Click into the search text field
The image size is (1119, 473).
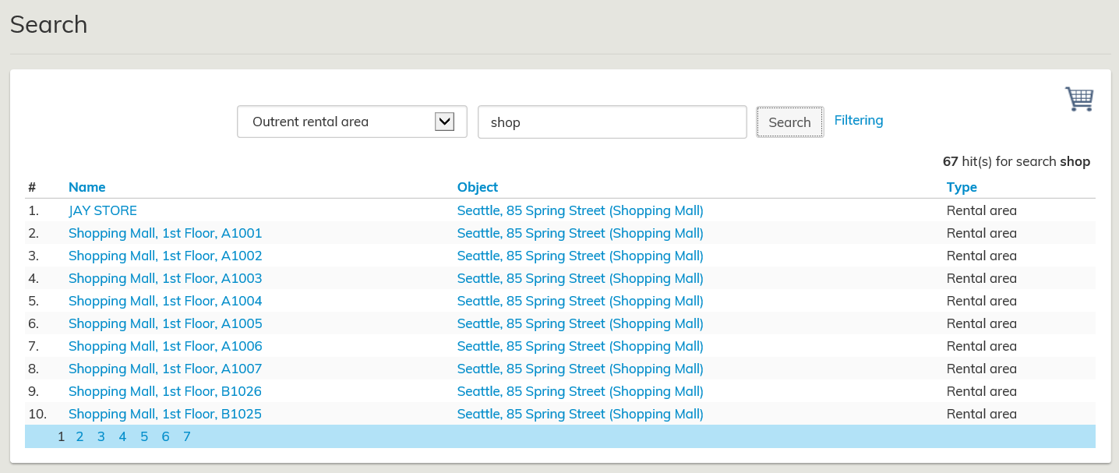pyautogui.click(x=612, y=122)
